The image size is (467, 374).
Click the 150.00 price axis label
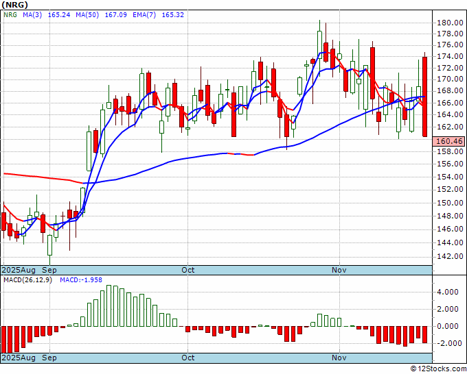tap(450, 203)
